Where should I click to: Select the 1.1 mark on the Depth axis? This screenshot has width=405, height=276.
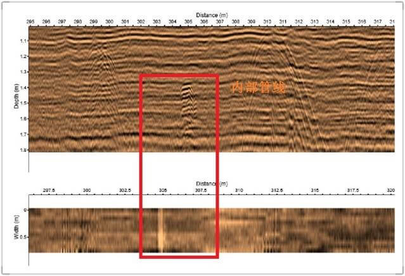point(23,41)
